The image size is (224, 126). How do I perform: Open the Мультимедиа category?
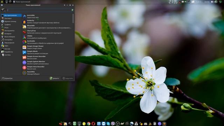coord(11,37)
